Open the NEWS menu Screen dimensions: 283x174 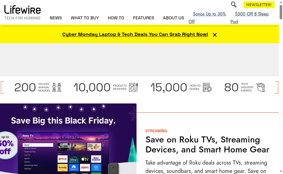[56, 18]
